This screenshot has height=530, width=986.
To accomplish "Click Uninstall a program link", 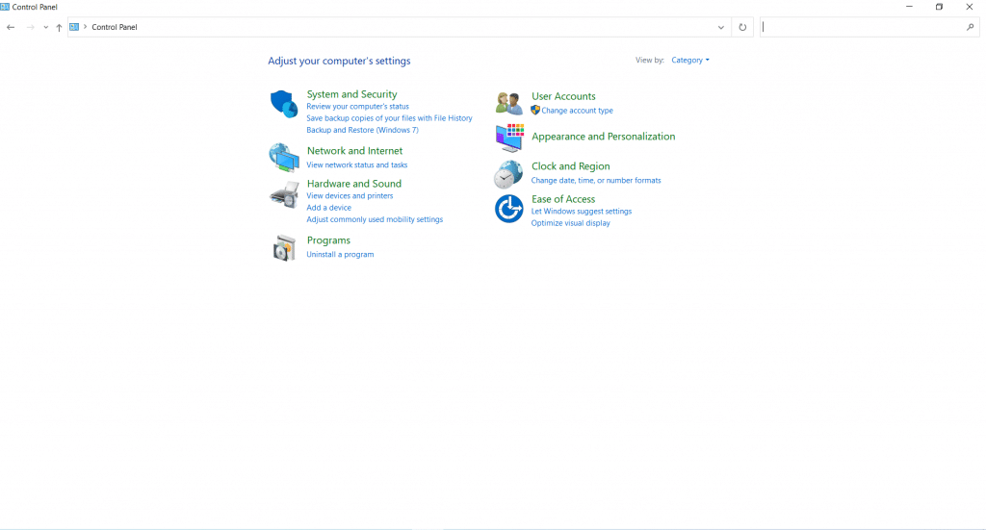I will (340, 254).
